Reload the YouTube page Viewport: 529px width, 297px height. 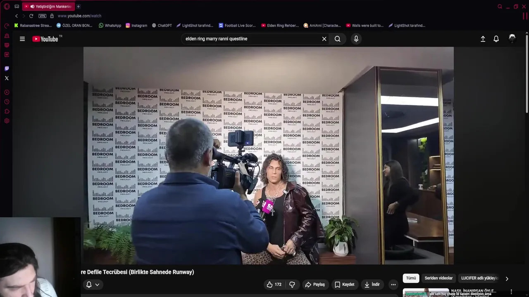tap(31, 16)
